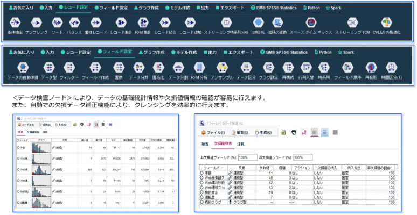Open 注釈 tab in データ検査 #2 window
This screenshot has width=417, height=215.
pos(240,144)
